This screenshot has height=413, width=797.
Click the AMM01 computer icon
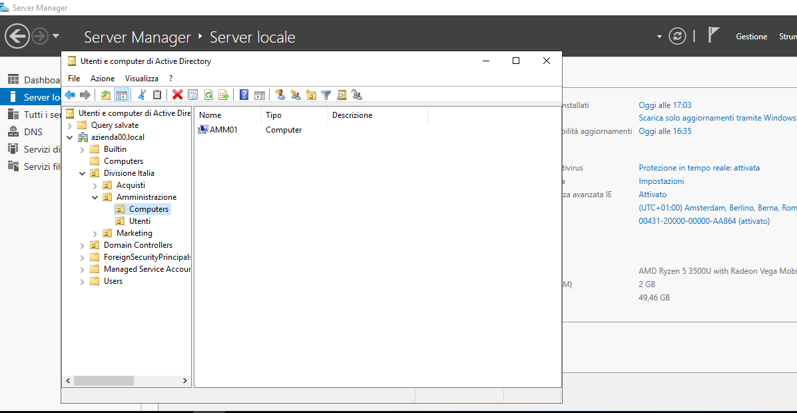coord(203,130)
